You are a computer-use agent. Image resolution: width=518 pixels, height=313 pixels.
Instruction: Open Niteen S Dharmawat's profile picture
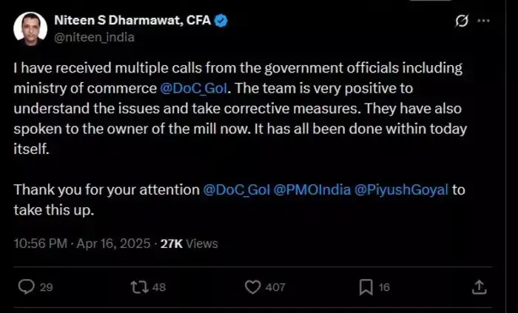(x=30, y=29)
